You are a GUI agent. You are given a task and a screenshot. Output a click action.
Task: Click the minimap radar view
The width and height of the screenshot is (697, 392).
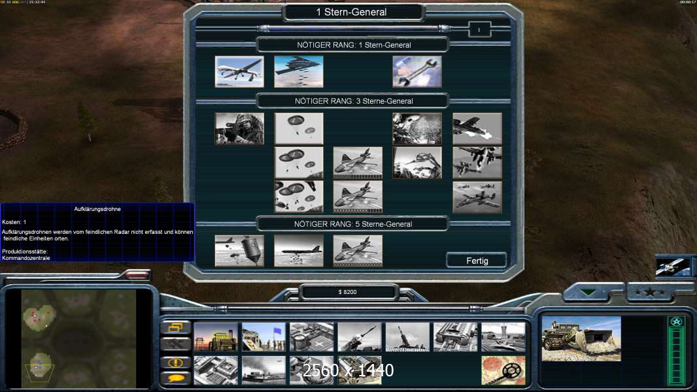click(78, 338)
